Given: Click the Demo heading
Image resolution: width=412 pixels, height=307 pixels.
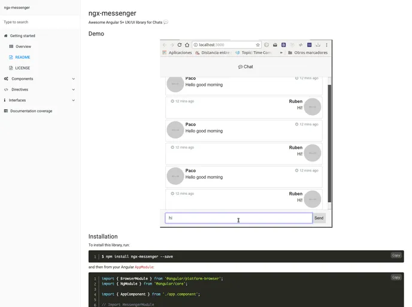Looking at the screenshot, I should coord(96,34).
